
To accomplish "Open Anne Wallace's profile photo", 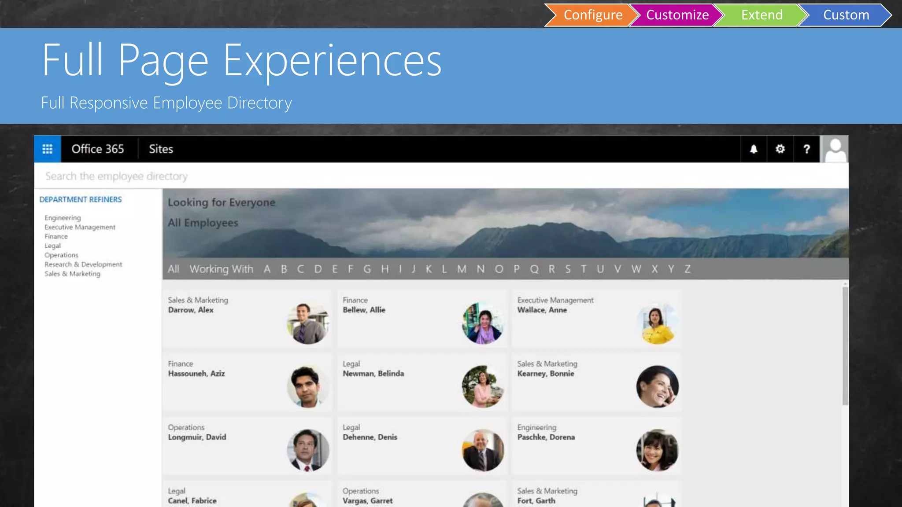I will (x=657, y=323).
